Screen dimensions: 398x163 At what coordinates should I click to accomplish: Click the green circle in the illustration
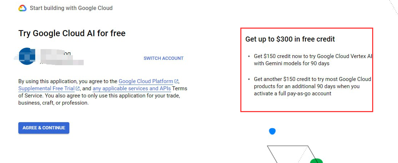pyautogui.click(x=316, y=161)
